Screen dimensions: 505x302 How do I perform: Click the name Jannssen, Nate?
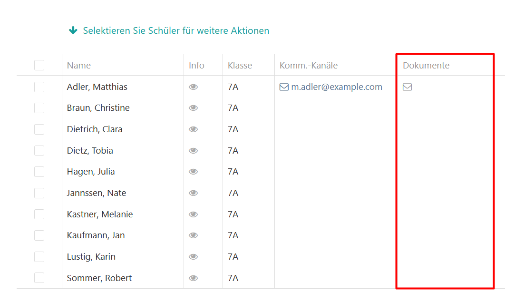[x=97, y=193]
